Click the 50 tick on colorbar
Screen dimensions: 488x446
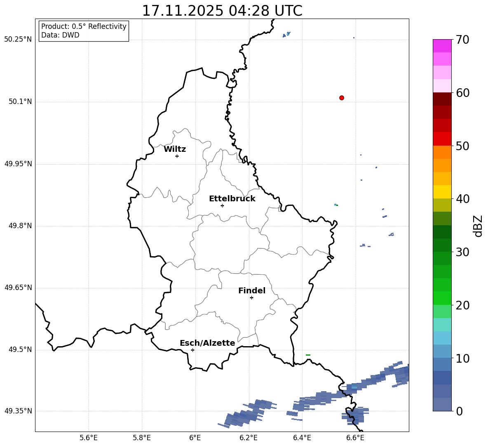[x=462, y=146]
